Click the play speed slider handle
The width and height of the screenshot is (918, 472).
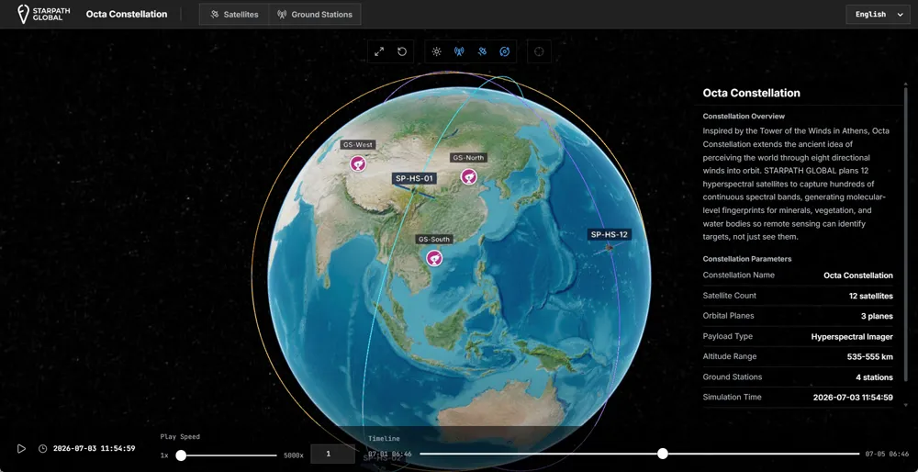[x=181, y=455]
